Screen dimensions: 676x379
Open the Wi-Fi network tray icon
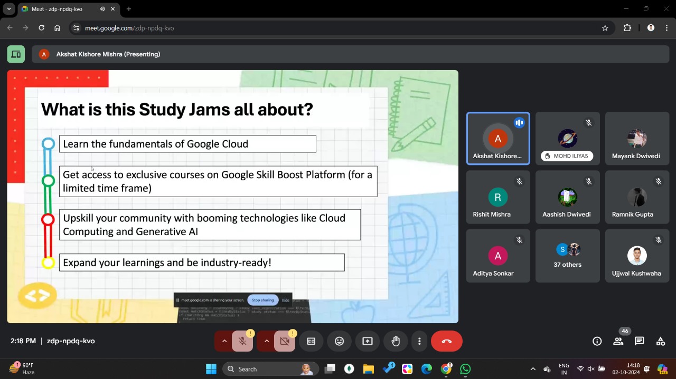pos(580,369)
